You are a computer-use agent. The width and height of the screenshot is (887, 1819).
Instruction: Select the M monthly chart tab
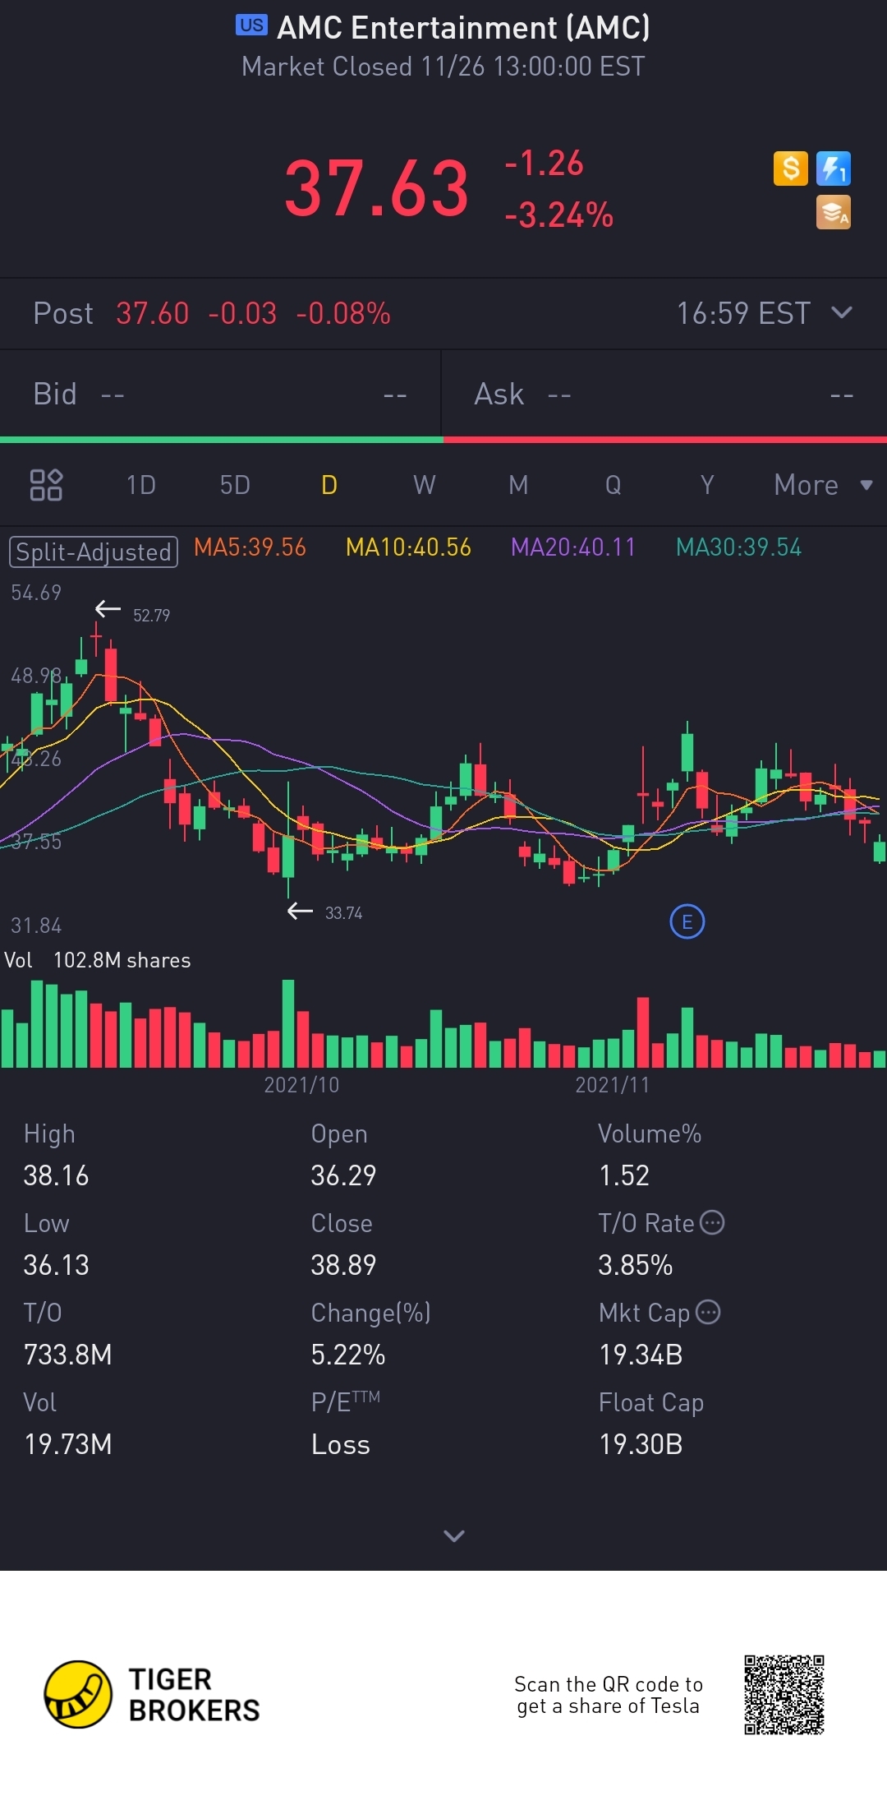pos(518,485)
